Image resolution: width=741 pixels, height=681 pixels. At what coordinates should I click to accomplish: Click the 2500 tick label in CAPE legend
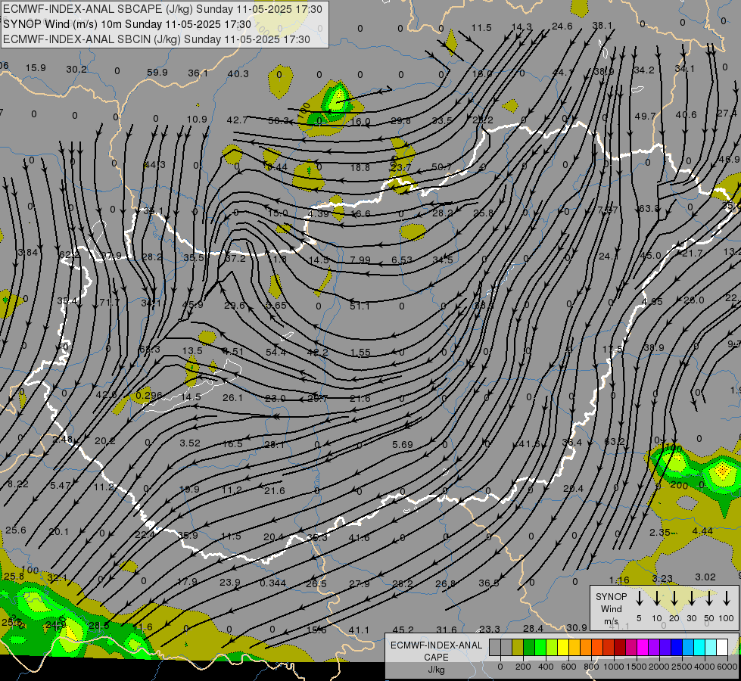[682, 667]
